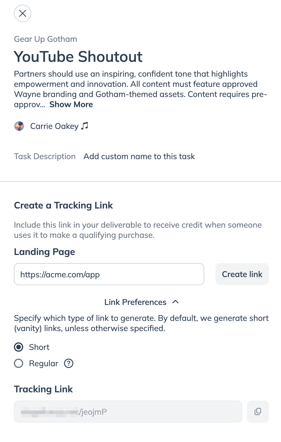Select the Regular link radio option
The width and height of the screenshot is (281, 442).
(19, 363)
